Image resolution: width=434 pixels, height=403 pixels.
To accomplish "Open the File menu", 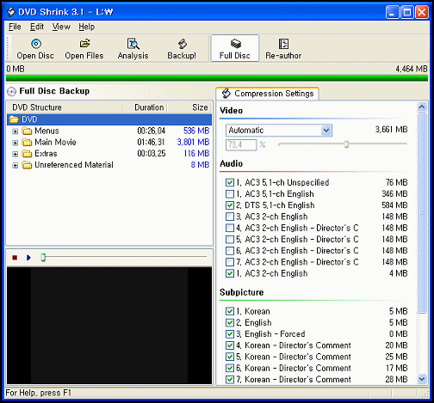I will [x=15, y=27].
